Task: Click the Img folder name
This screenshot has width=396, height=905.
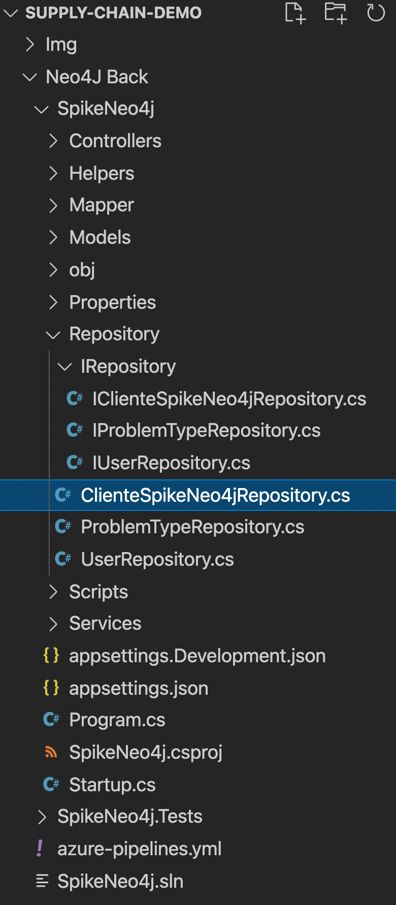Action: point(61,45)
